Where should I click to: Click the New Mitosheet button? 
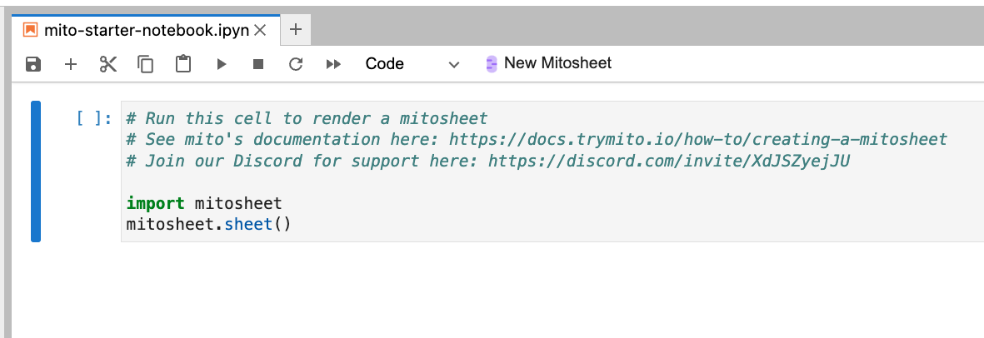click(548, 63)
